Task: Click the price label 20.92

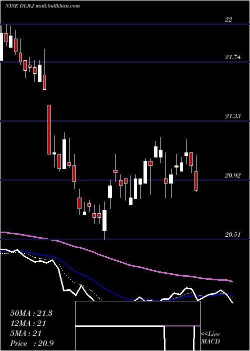Action: 232,175
